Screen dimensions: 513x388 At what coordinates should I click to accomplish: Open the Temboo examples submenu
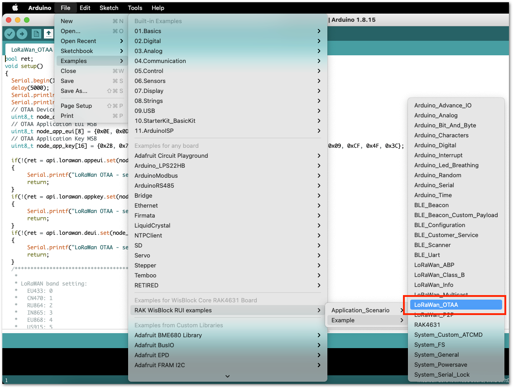(x=227, y=276)
